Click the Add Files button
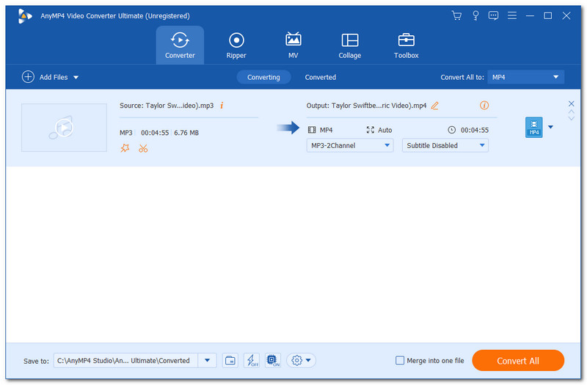 point(45,77)
